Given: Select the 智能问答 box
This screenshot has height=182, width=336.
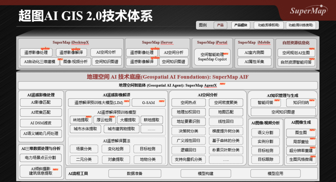Looking at the screenshot, I should [265, 103].
